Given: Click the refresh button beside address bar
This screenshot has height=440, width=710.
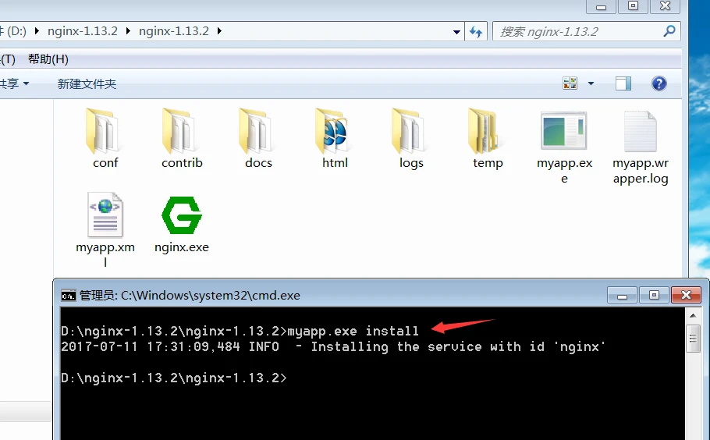Looking at the screenshot, I should pos(475,32).
